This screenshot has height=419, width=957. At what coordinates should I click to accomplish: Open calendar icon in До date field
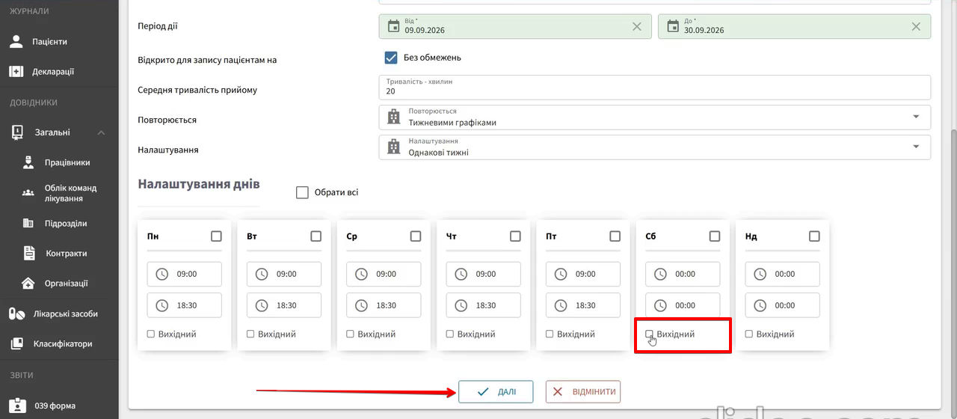[x=672, y=26]
